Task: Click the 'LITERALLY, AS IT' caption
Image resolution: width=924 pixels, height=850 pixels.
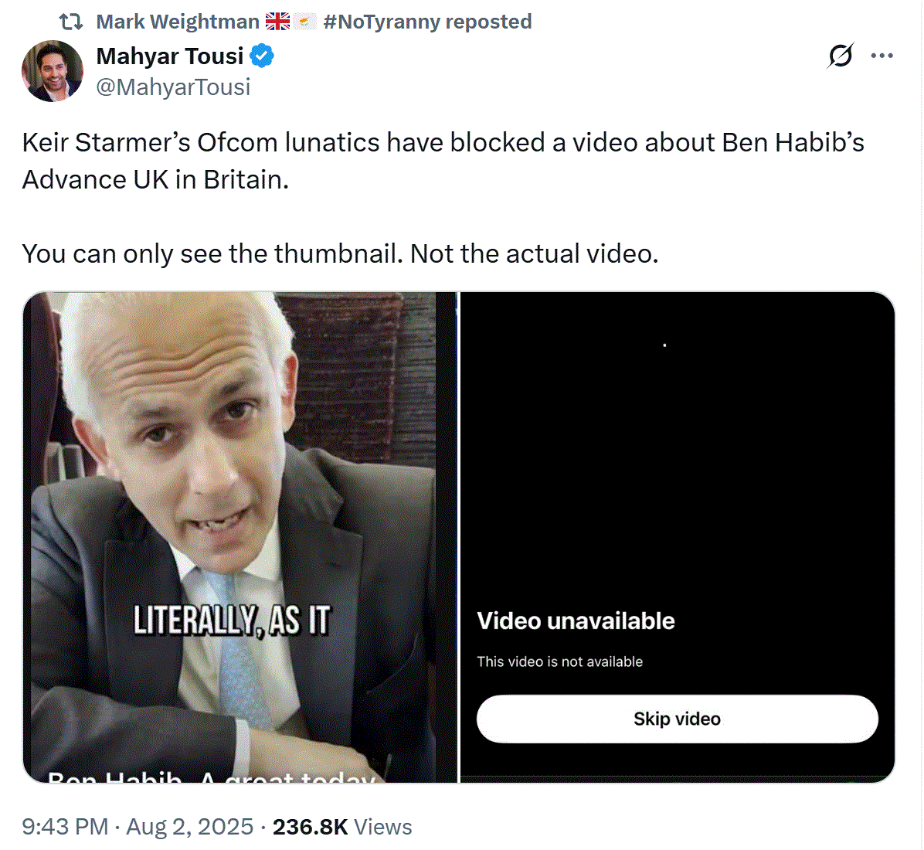Action: pos(232,620)
